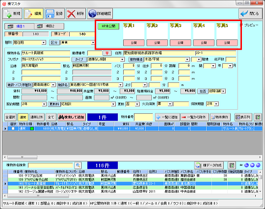Click the 編集 edit pencil icon

click(x=28, y=14)
